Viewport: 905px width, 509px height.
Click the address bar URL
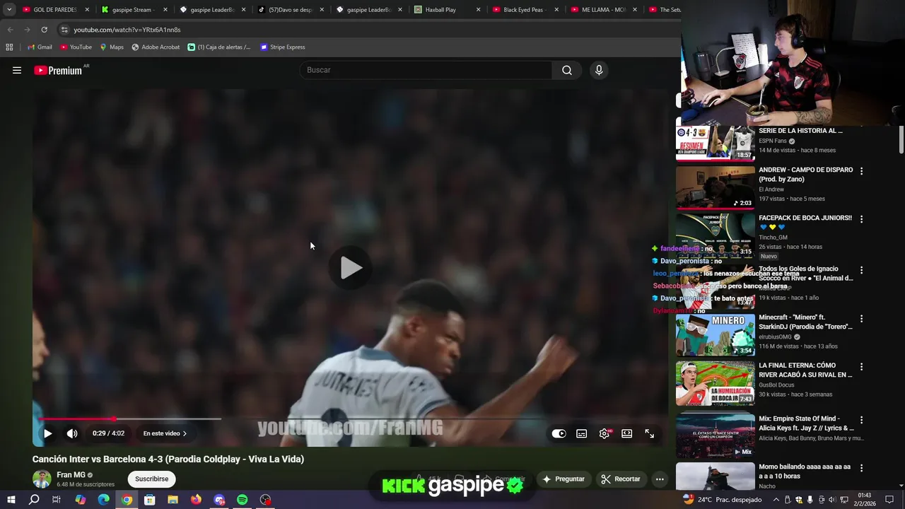click(x=127, y=30)
